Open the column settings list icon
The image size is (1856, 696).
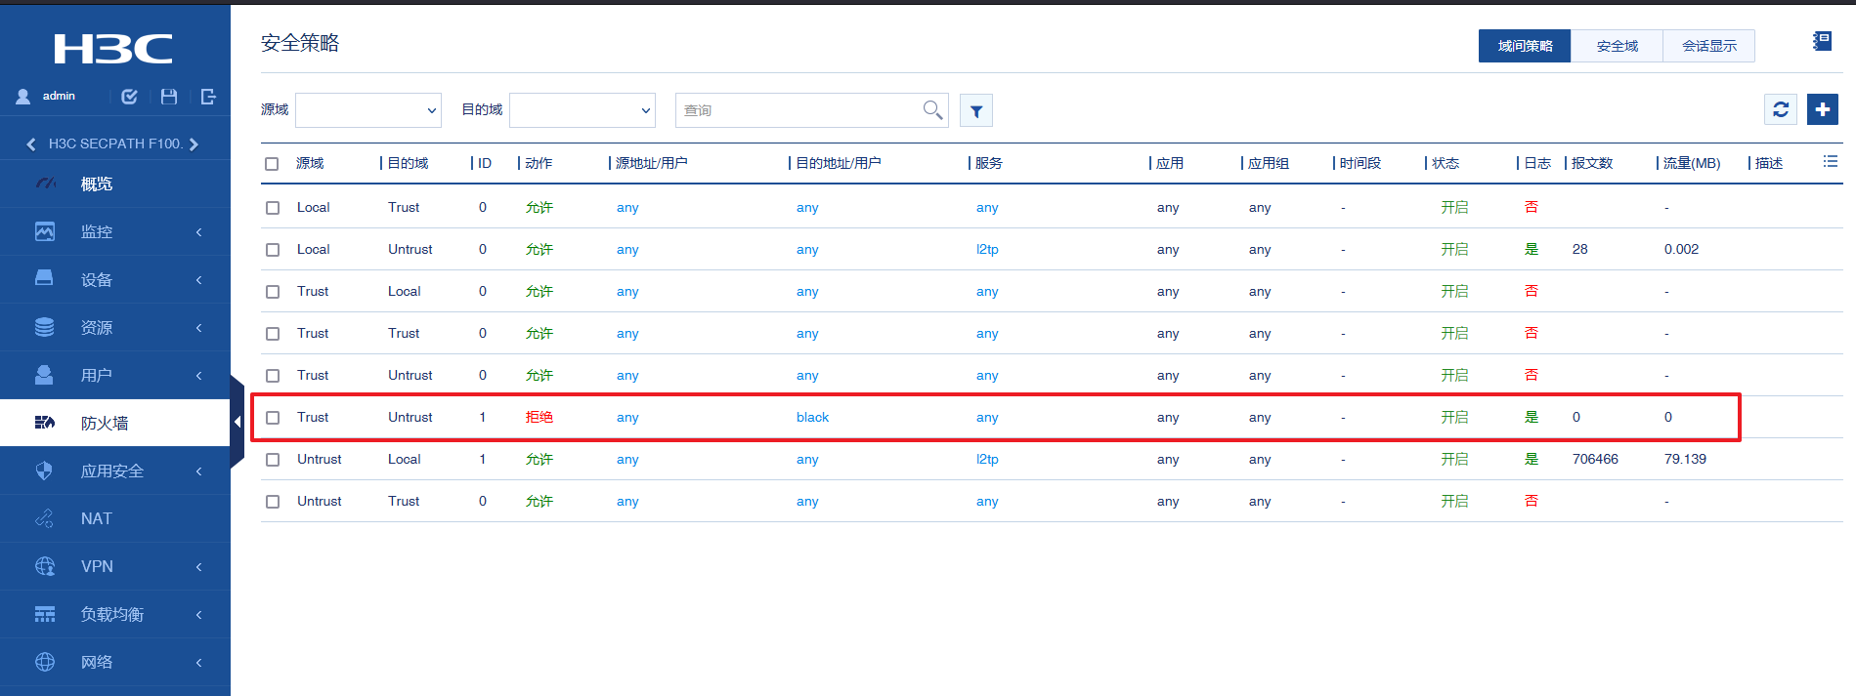(1831, 162)
